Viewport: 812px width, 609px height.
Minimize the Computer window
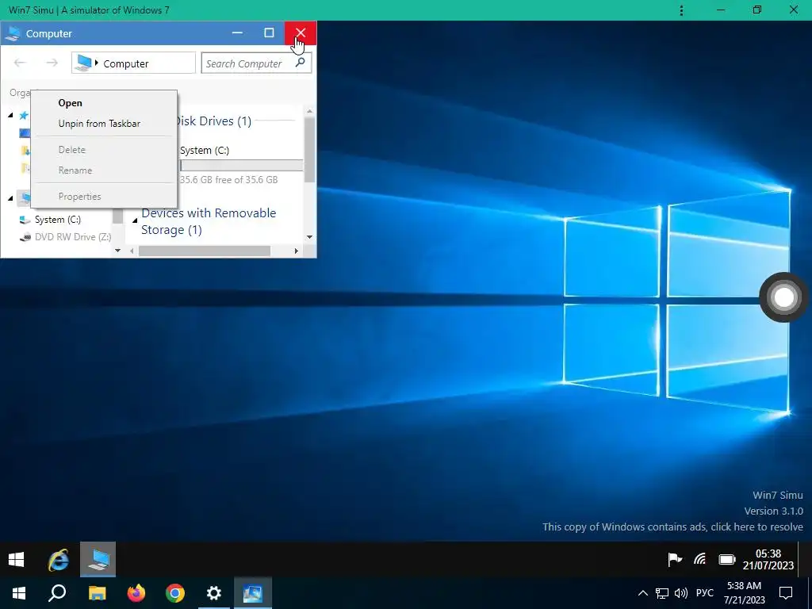click(x=237, y=33)
